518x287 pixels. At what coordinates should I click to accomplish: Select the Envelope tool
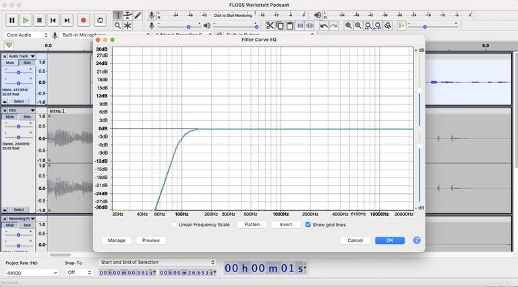pos(127,16)
